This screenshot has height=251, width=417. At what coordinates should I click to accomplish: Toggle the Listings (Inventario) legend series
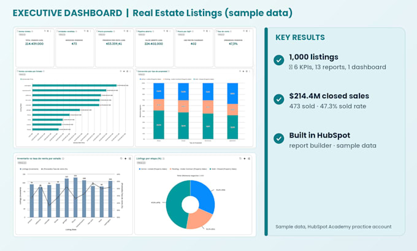pos(29,169)
